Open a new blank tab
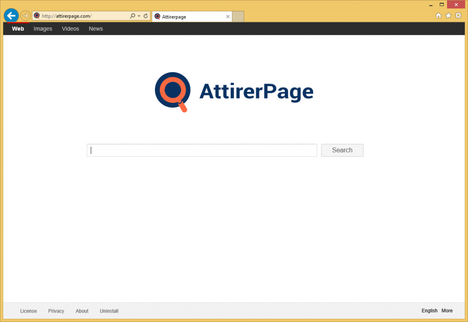Image resolution: width=468 pixels, height=322 pixels. [x=238, y=16]
